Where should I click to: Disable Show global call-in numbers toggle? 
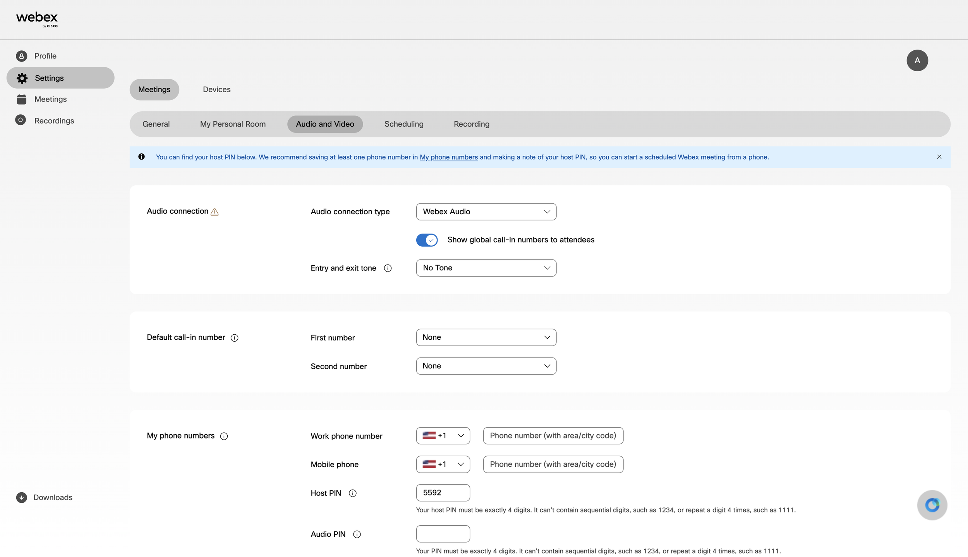(x=427, y=240)
